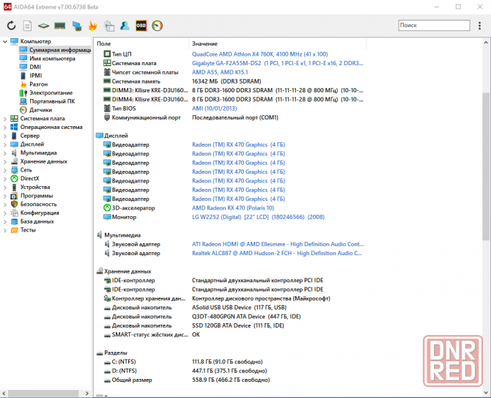491x398 pixels.
Task: Click the Refresh toolbar icon
Action: [12, 26]
